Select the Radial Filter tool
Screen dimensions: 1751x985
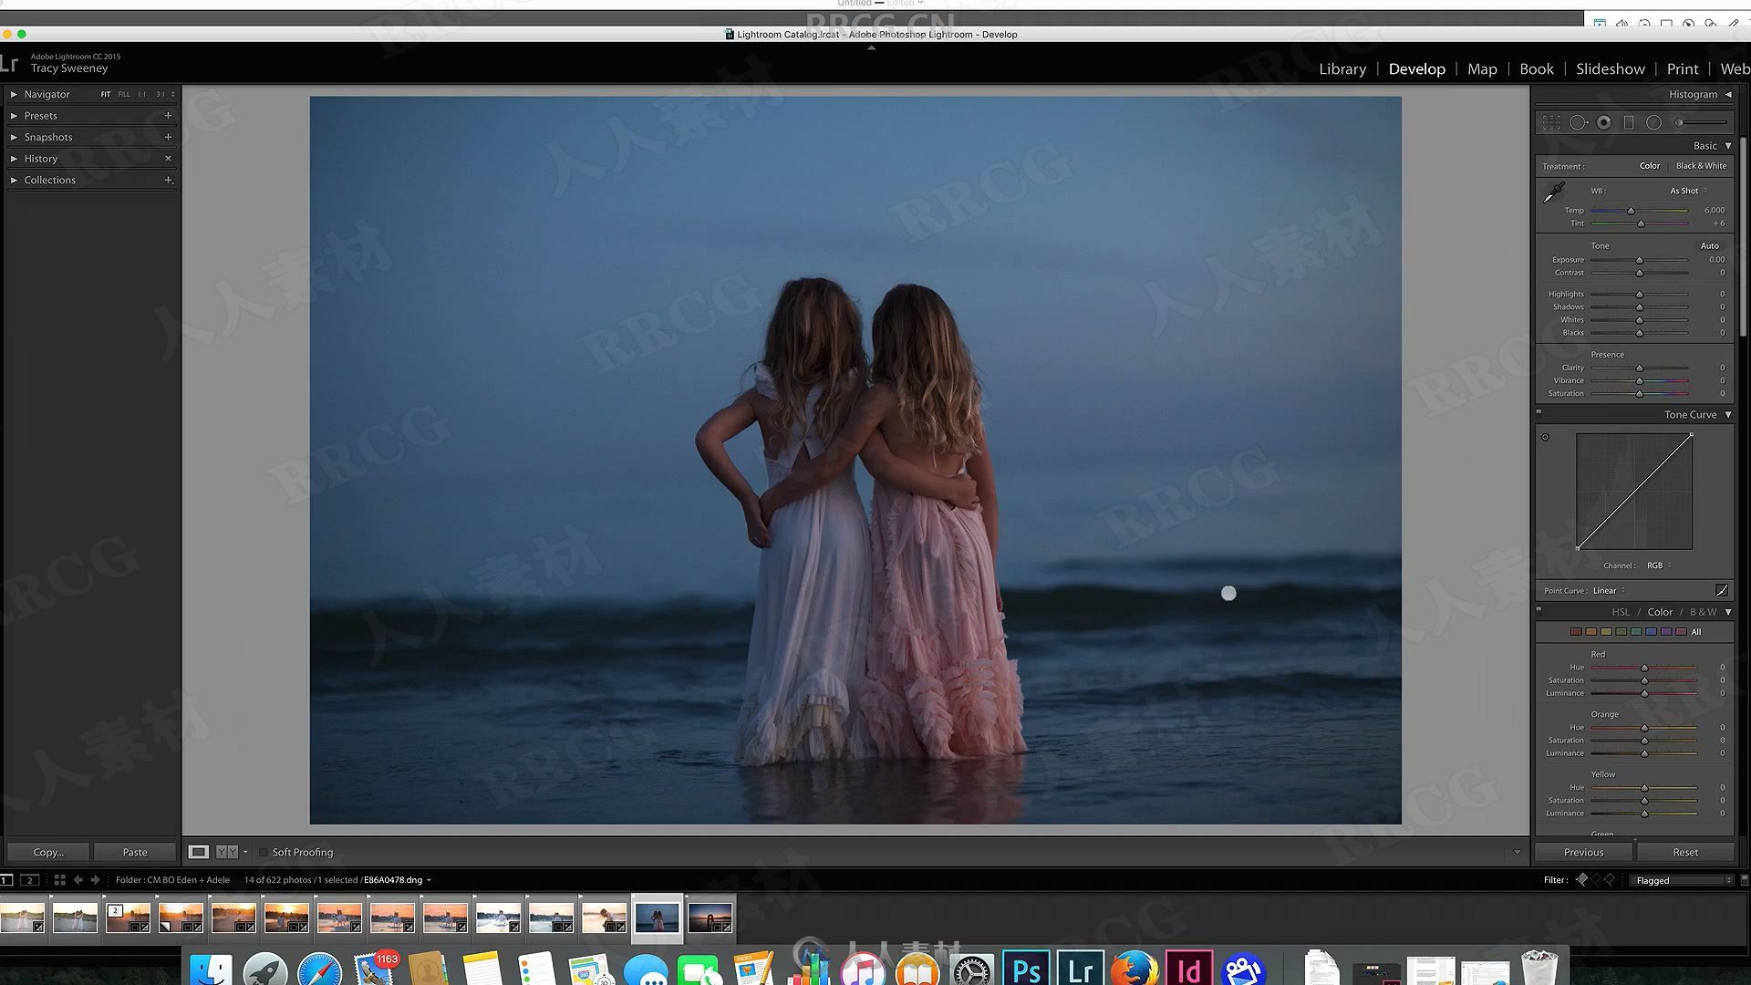coord(1653,122)
